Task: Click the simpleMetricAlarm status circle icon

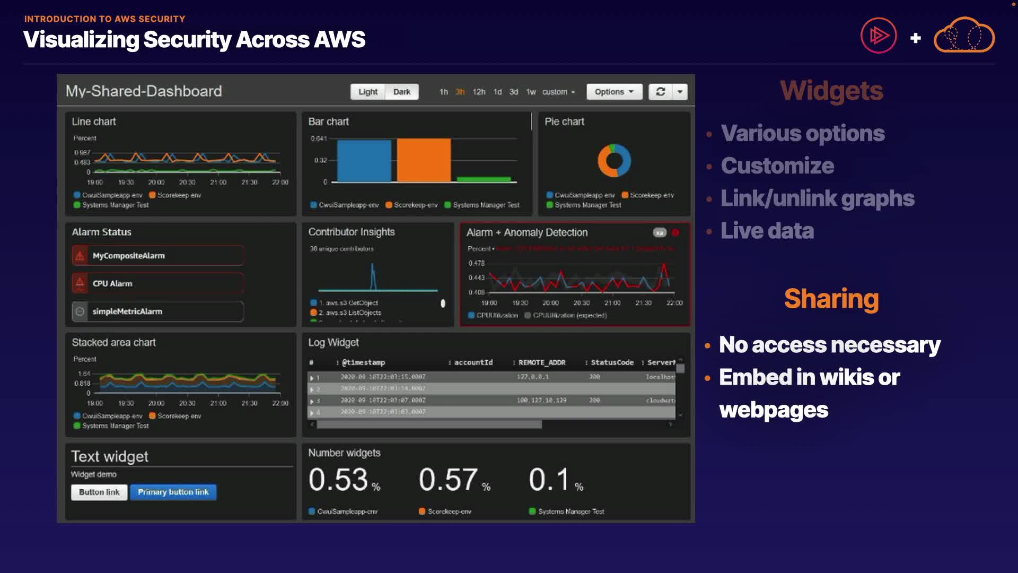Action: [x=80, y=311]
